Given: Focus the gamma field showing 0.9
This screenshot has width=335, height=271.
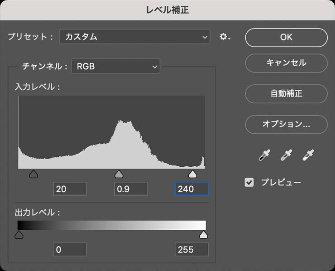Looking at the screenshot, I should coord(131,189).
